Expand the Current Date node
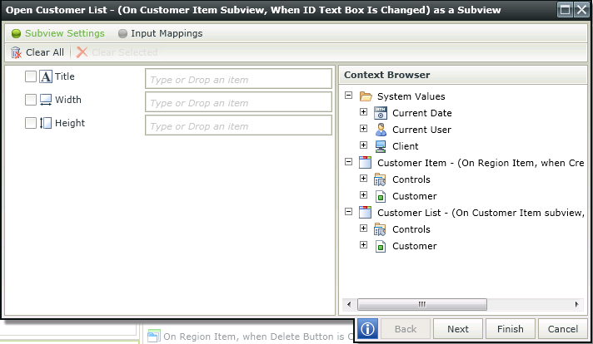The width and height of the screenshot is (593, 344). click(x=363, y=112)
